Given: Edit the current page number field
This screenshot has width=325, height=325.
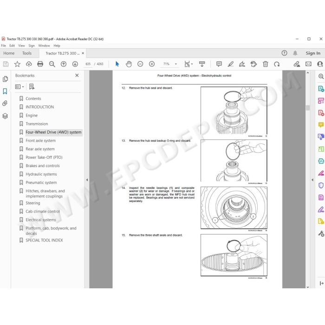Looking at the screenshot, I should [x=88, y=64].
